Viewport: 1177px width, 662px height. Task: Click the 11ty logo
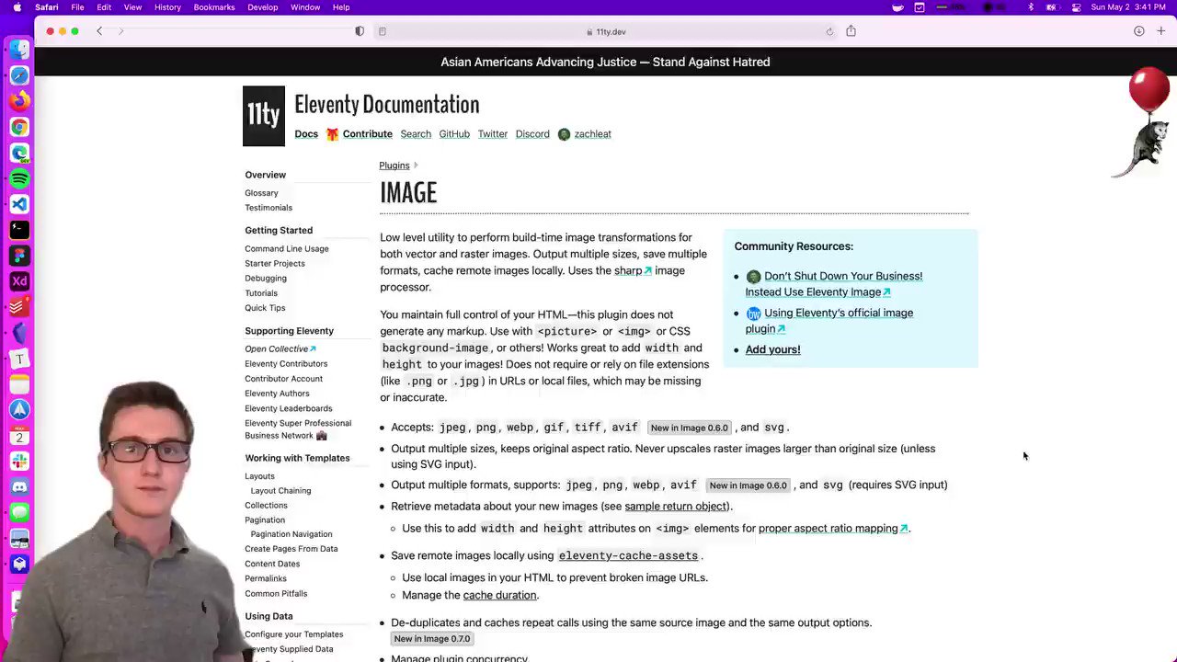263,116
